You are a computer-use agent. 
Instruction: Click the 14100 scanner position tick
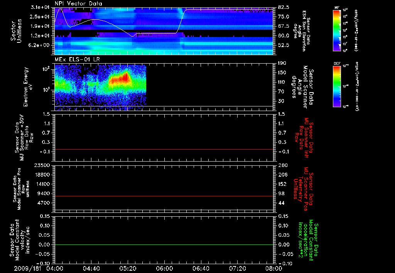point(42,184)
